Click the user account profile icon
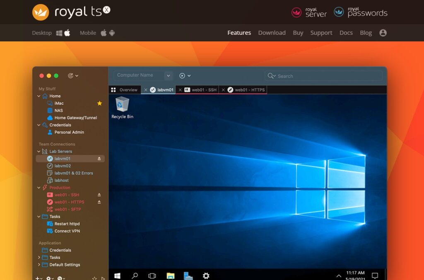This screenshot has width=424, height=280. coord(383,33)
